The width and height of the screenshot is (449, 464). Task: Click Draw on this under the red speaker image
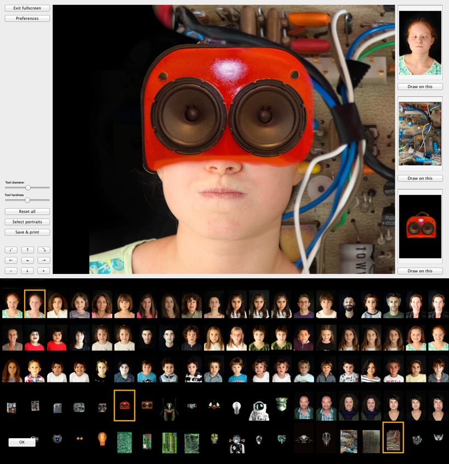419,271
